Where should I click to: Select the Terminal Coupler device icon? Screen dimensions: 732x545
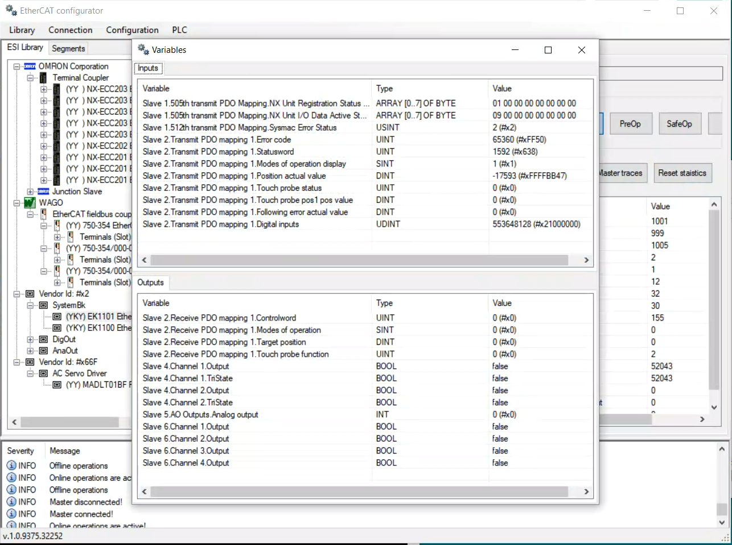pos(43,78)
